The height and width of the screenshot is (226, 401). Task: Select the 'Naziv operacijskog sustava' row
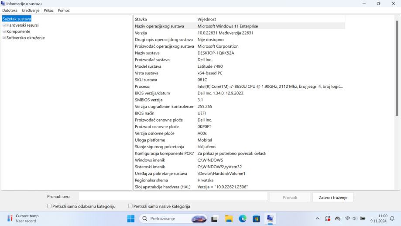pyautogui.click(x=240, y=26)
